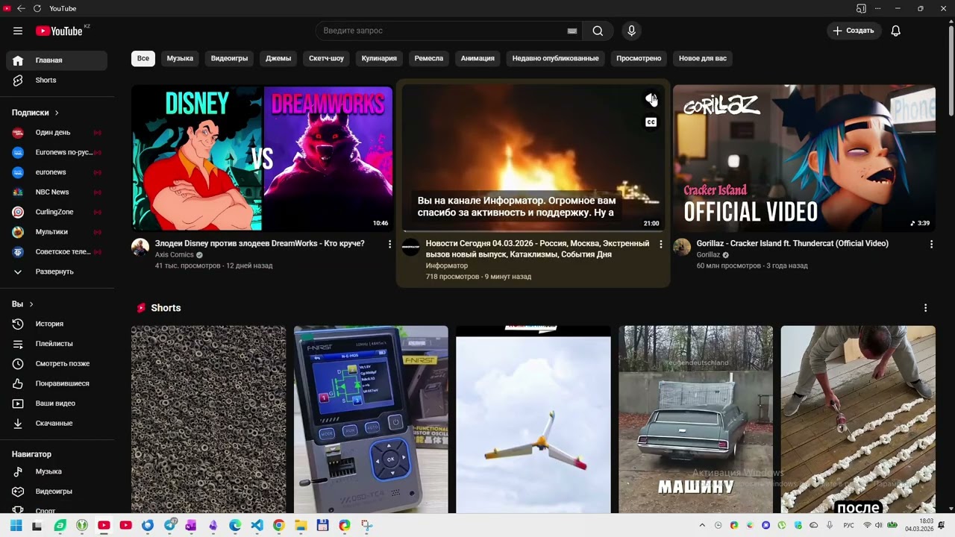Select the Ремесла filter chip
This screenshot has width=955, height=537.
tap(429, 58)
